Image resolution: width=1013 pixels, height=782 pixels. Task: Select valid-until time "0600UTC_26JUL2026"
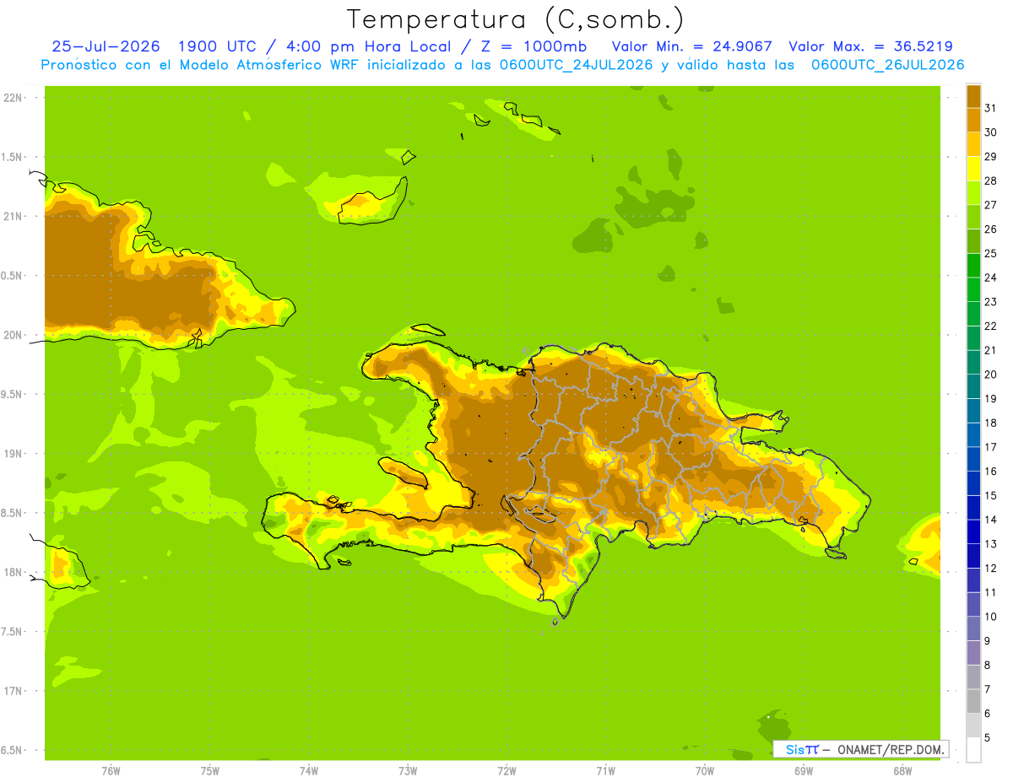(x=887, y=65)
